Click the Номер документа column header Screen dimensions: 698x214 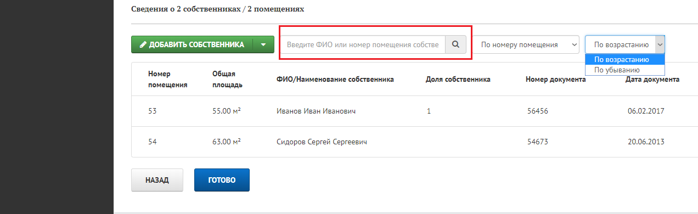click(x=555, y=79)
